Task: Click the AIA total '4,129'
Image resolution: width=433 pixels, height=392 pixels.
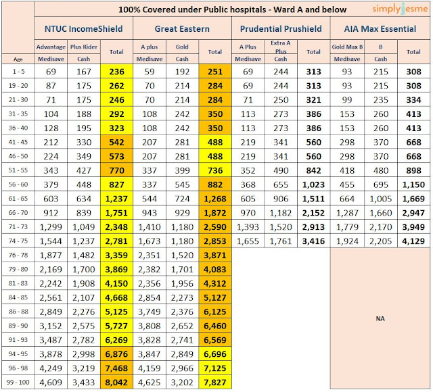Action: tap(413, 241)
